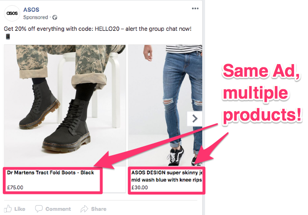This screenshot has width=308, height=215.
Task: Click the Sponsored label
Action: (x=36, y=17)
